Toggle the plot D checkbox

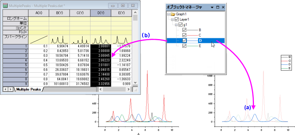point(184,41)
